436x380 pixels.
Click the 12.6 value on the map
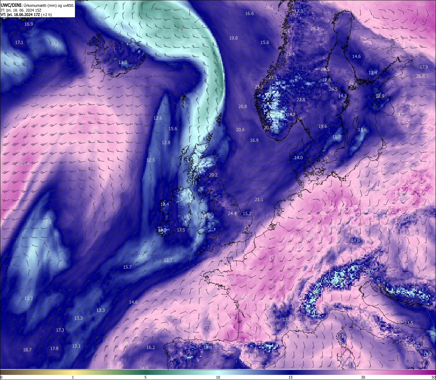click(158, 118)
